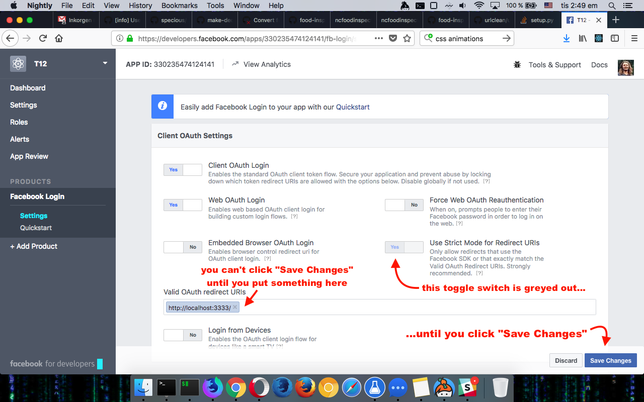644x402 pixels.
Task: Open the Library bookshelf icon
Action: (583, 39)
